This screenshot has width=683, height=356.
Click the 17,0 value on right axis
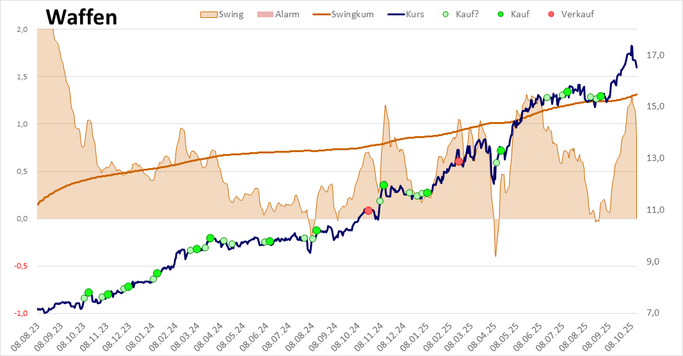point(656,56)
